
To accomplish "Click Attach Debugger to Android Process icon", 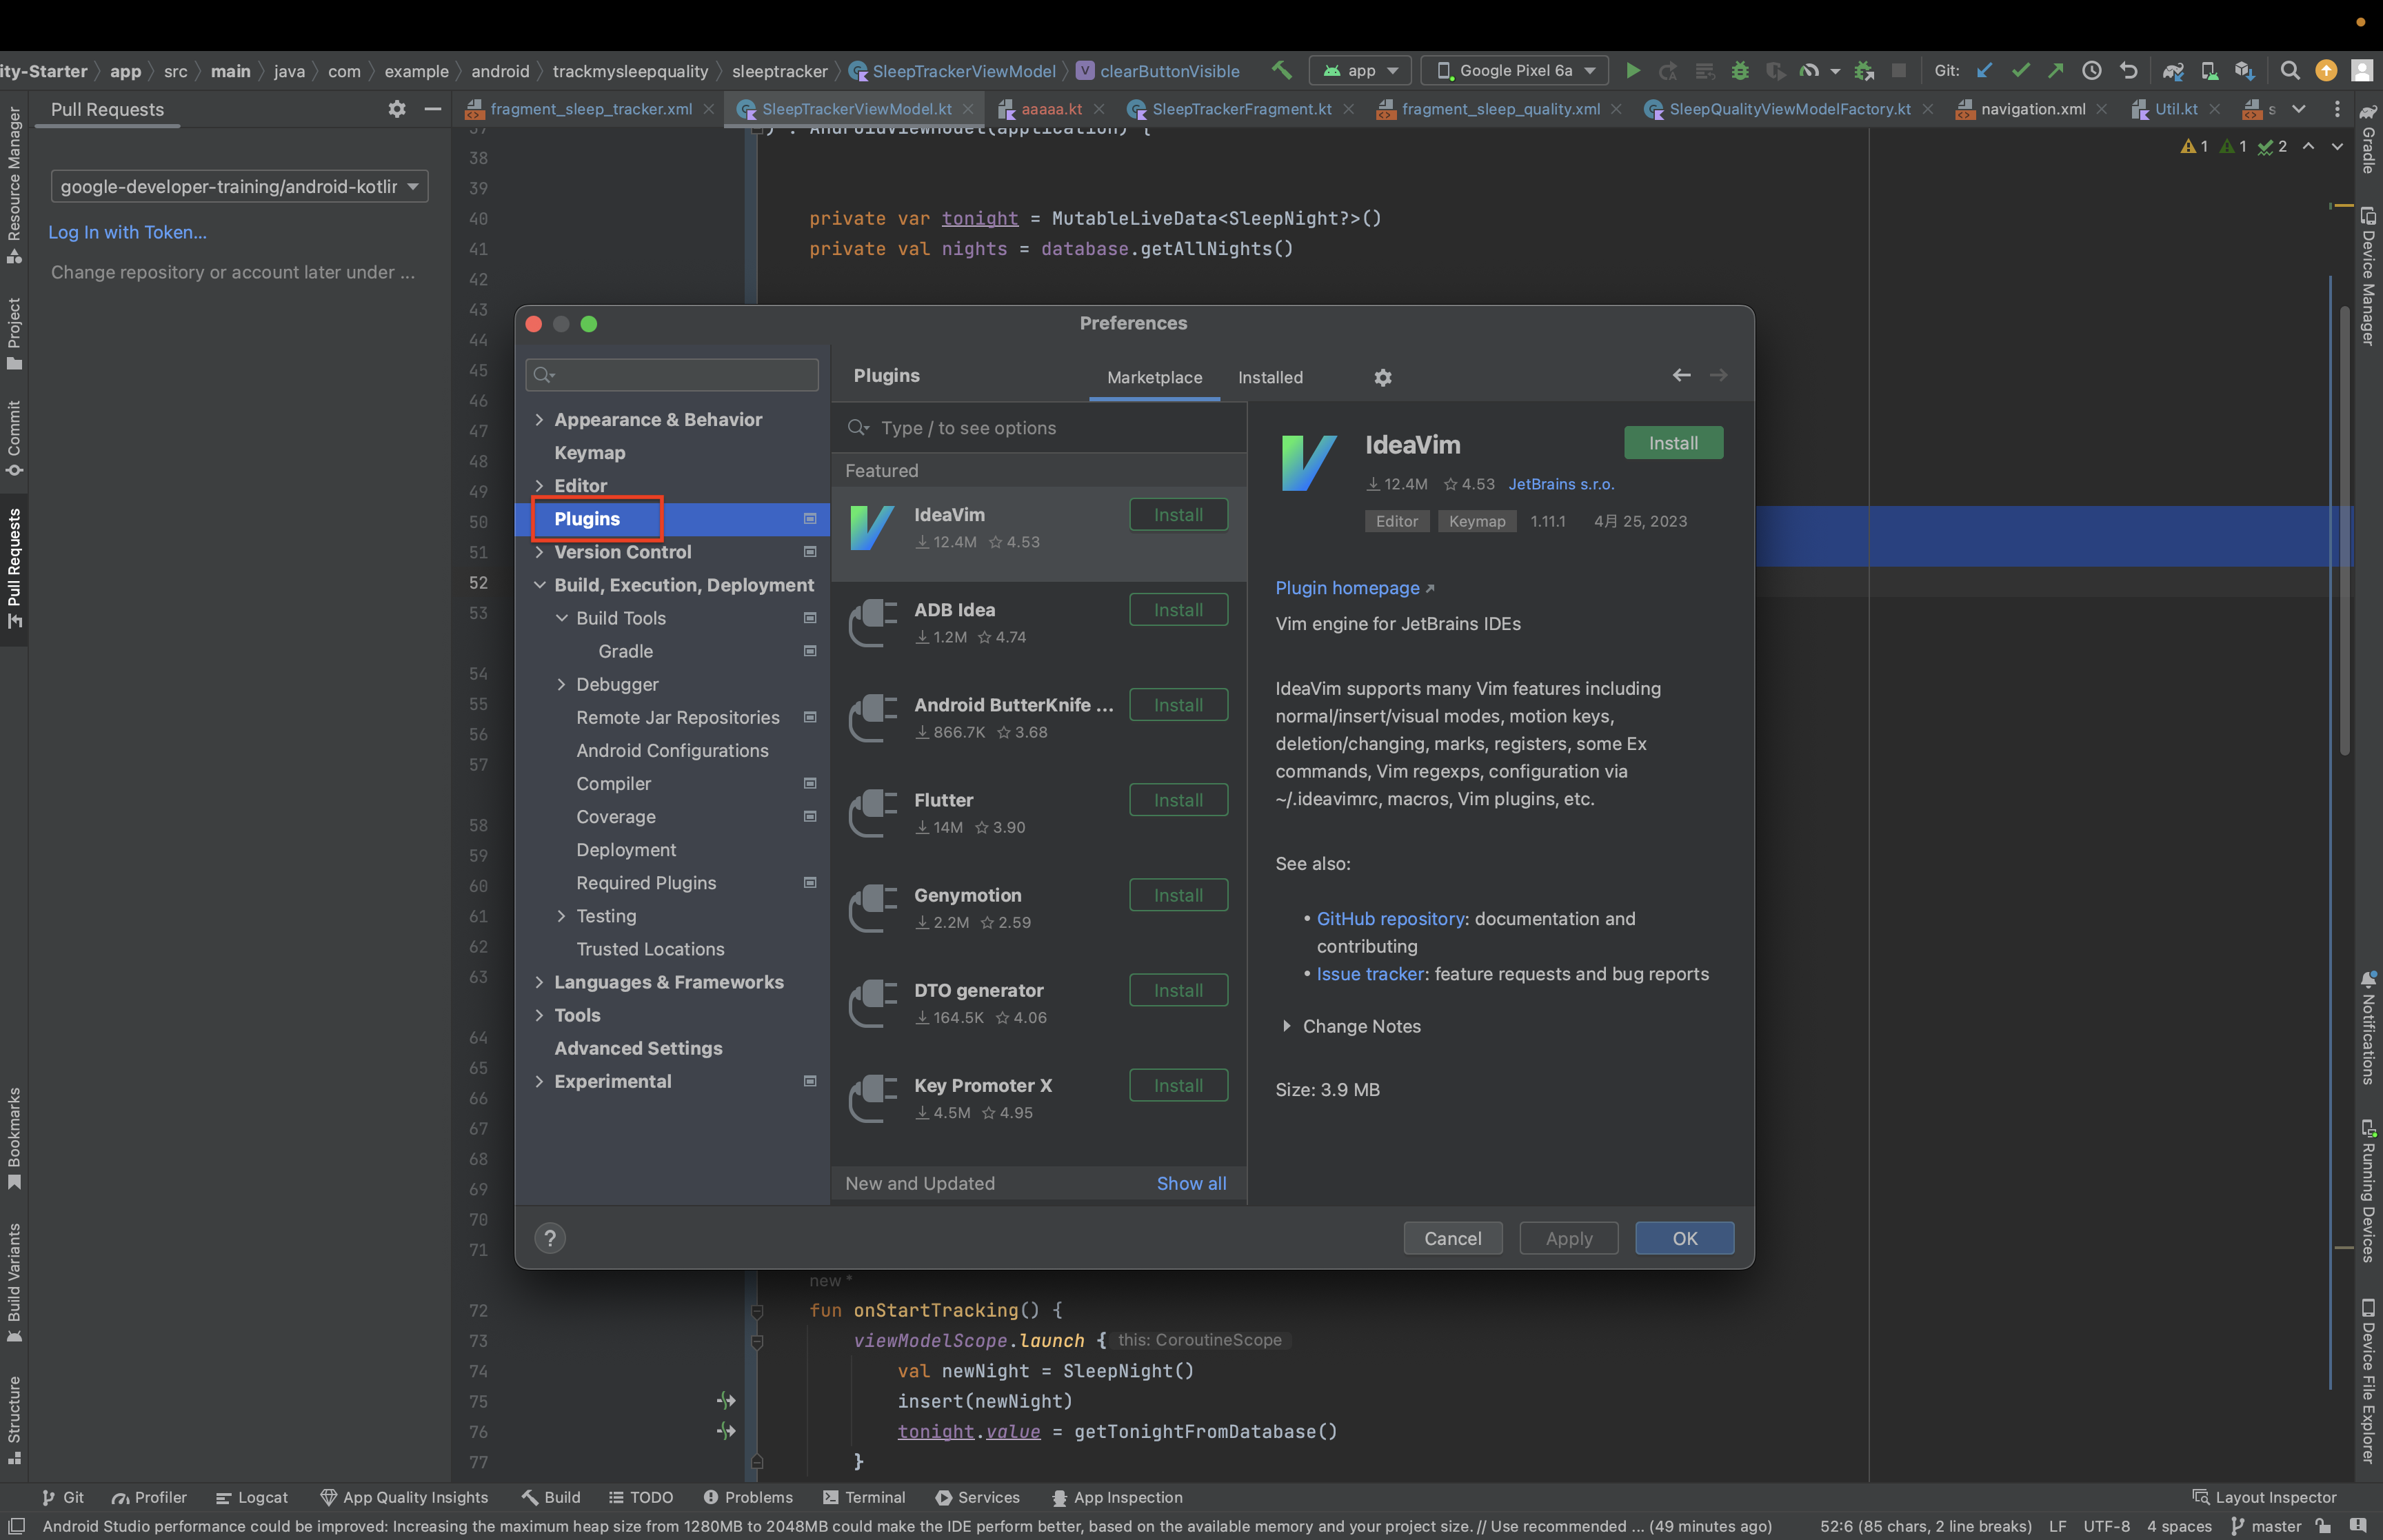I will [x=1864, y=70].
